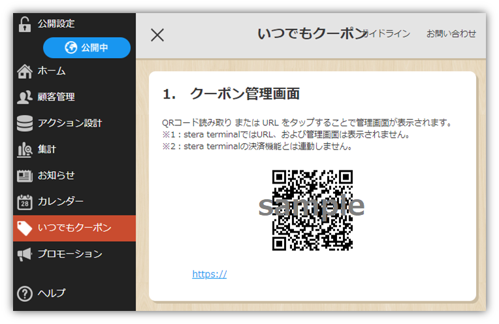Image resolution: width=499 pixels, height=324 pixels.
Task: Click the people icon for 顧客管理
Action: tap(25, 97)
